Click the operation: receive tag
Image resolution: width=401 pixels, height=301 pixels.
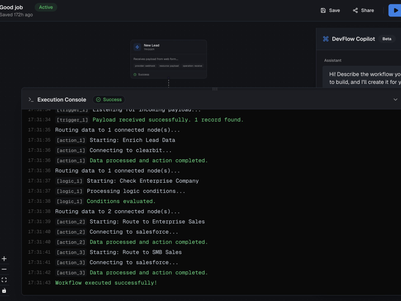pos(192,66)
